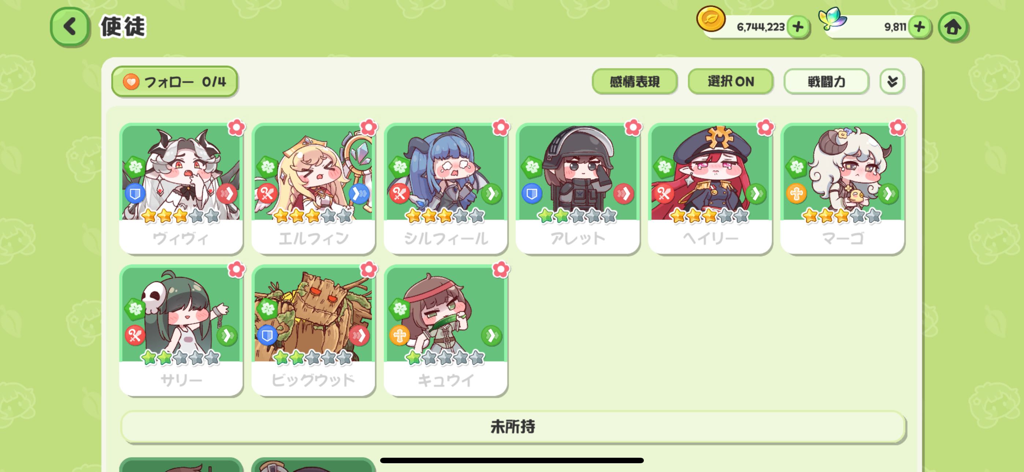The width and height of the screenshot is (1024, 472).
Task: Open the 戦闘力 sort dropdown
Action: pyautogui.click(x=826, y=82)
